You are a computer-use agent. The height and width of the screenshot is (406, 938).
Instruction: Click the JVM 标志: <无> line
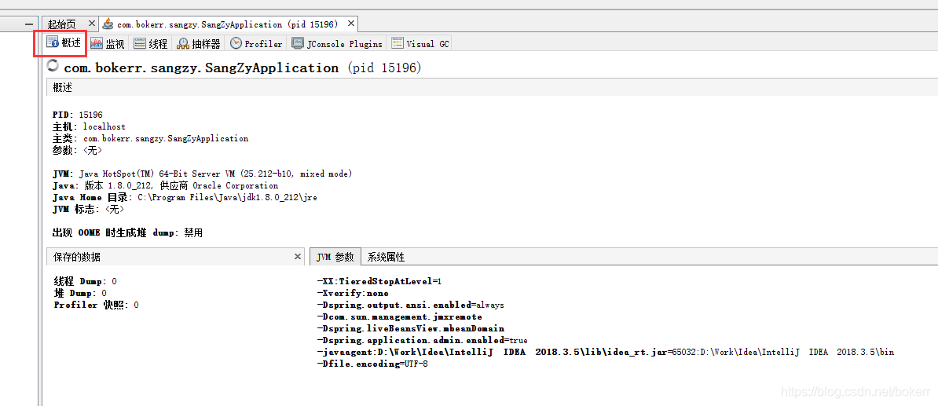click(x=89, y=209)
